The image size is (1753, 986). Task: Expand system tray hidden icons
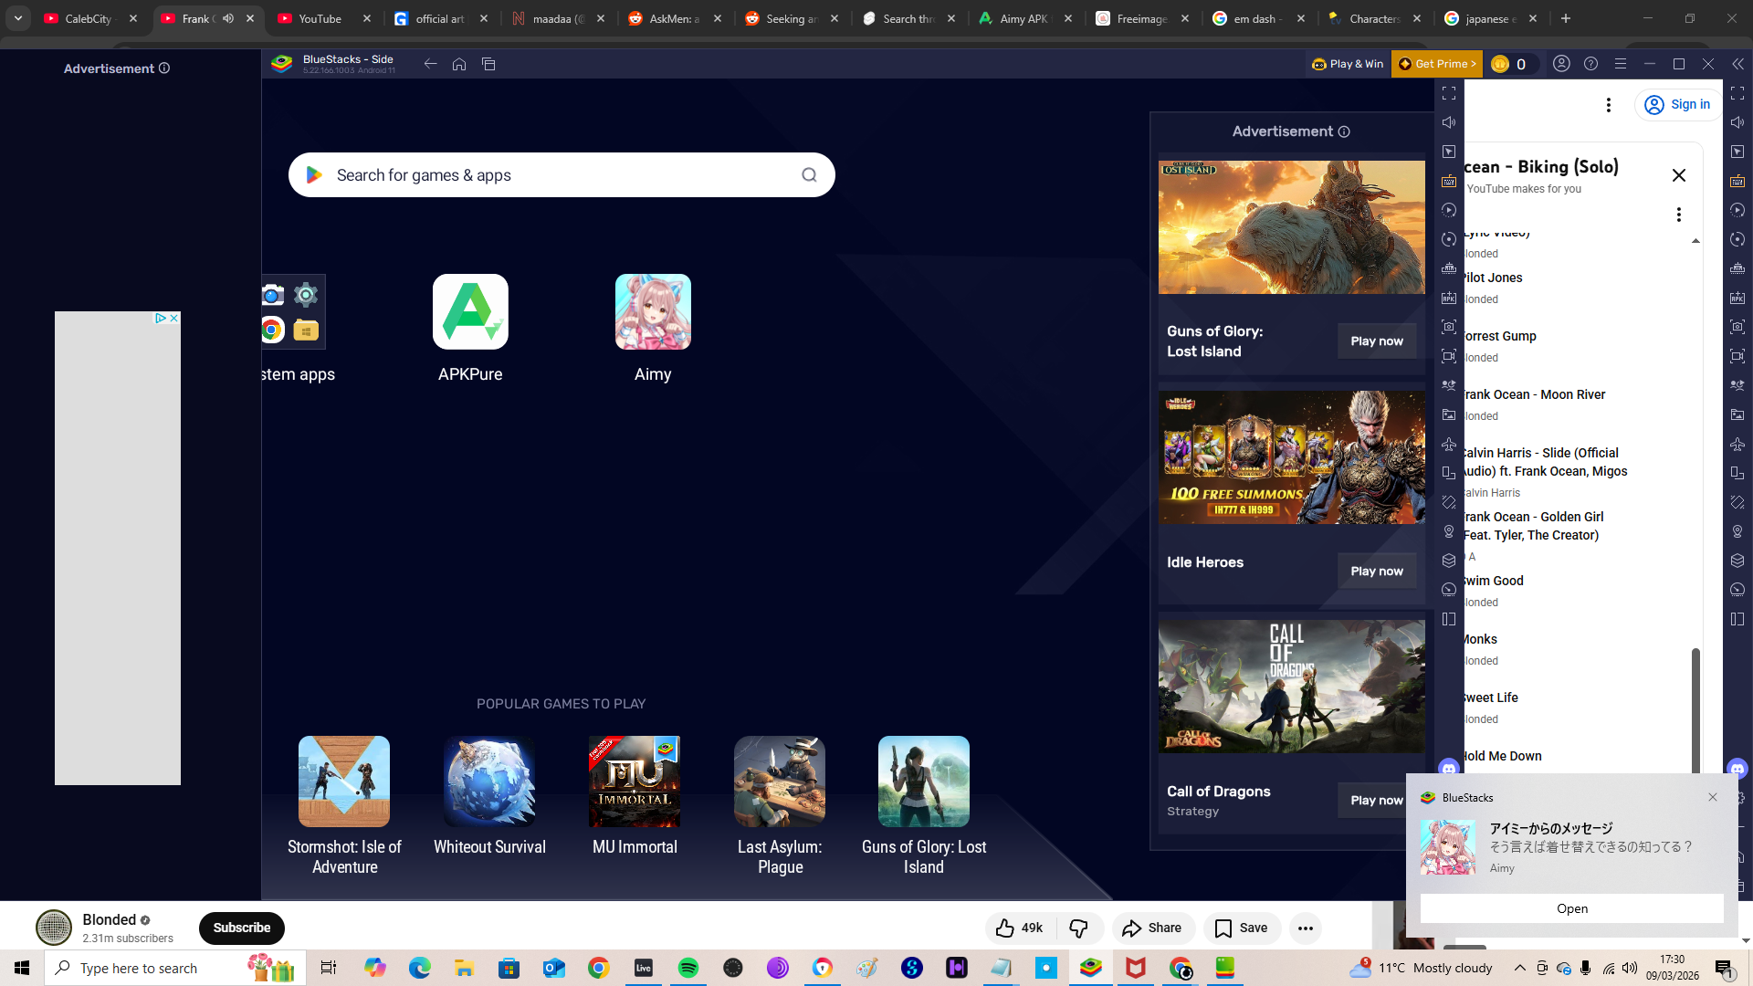pos(1519,968)
